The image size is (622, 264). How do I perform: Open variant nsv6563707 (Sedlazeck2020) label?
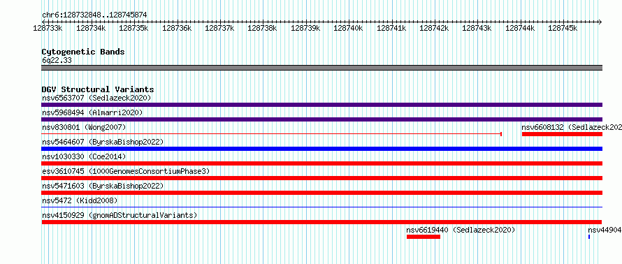point(96,98)
